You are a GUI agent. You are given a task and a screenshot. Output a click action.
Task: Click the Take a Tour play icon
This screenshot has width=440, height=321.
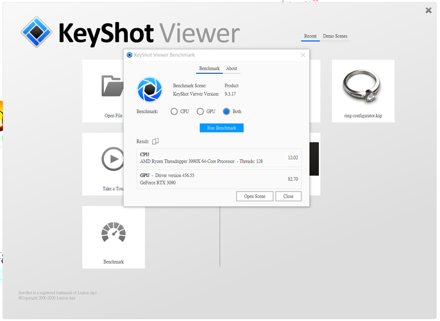pyautogui.click(x=113, y=159)
